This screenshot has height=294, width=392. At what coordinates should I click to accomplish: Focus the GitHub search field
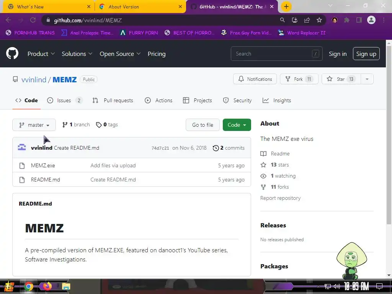pyautogui.click(x=276, y=54)
